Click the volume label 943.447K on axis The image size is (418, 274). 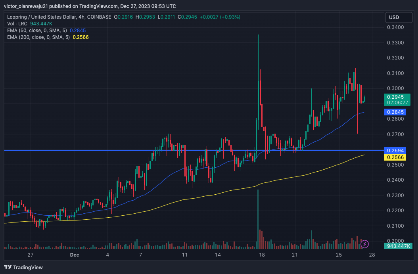(398, 246)
